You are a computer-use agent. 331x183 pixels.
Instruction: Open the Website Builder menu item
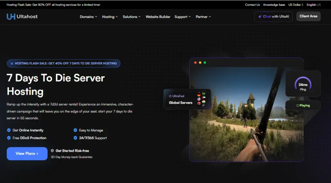158,17
